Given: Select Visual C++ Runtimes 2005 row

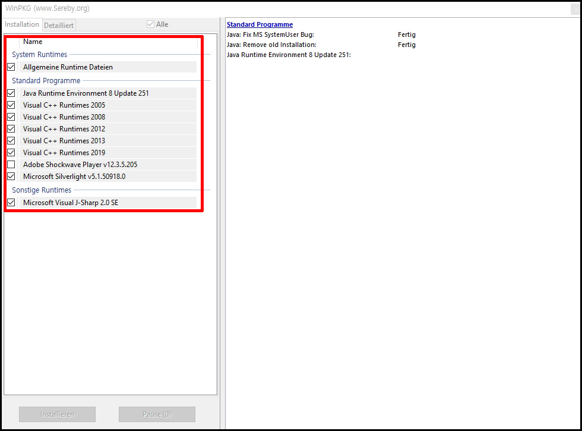Looking at the screenshot, I should pos(107,105).
